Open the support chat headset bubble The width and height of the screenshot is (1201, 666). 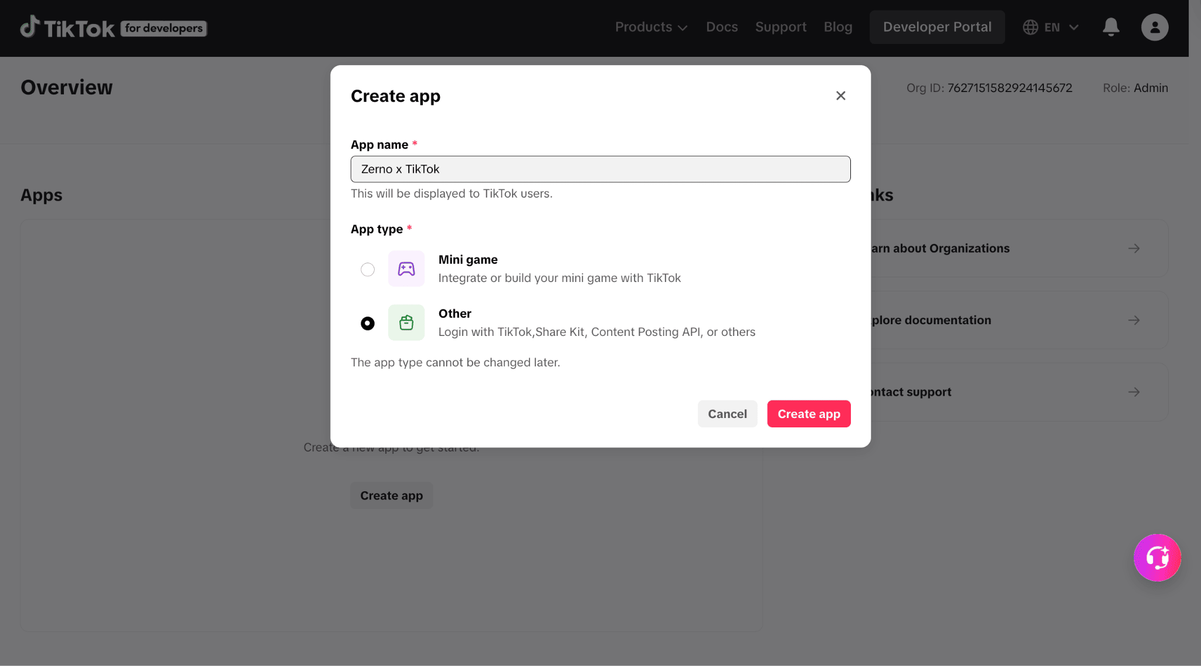click(x=1157, y=558)
